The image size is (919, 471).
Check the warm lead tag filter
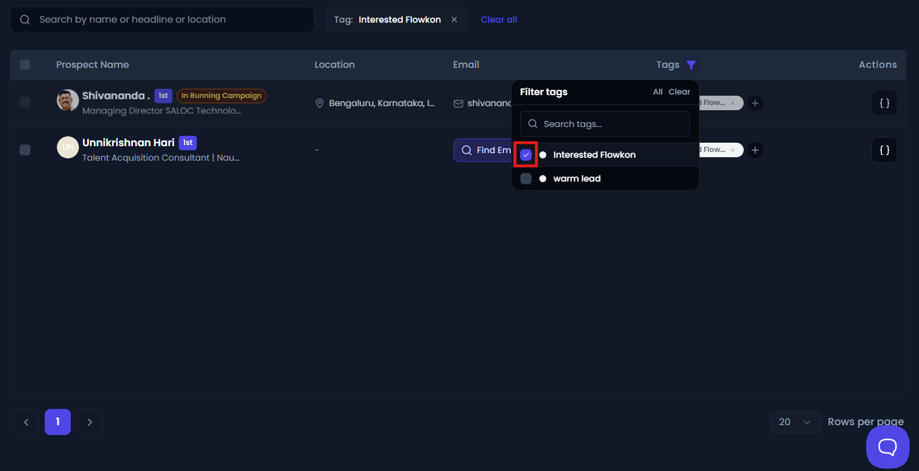point(526,179)
